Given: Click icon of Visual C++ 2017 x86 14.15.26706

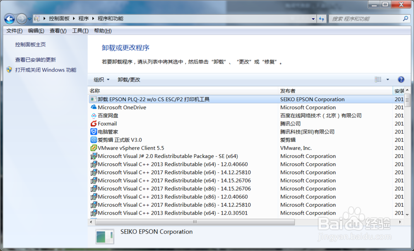Looking at the screenshot, I should point(94,189).
